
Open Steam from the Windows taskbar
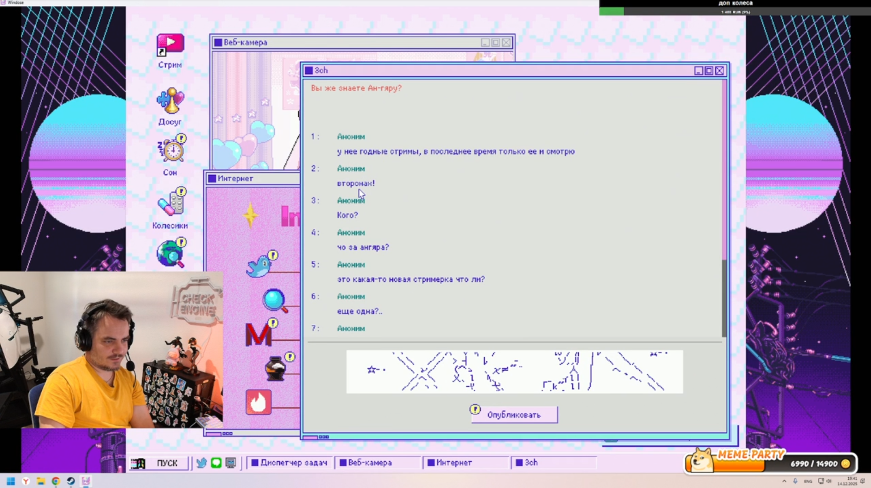(x=71, y=481)
